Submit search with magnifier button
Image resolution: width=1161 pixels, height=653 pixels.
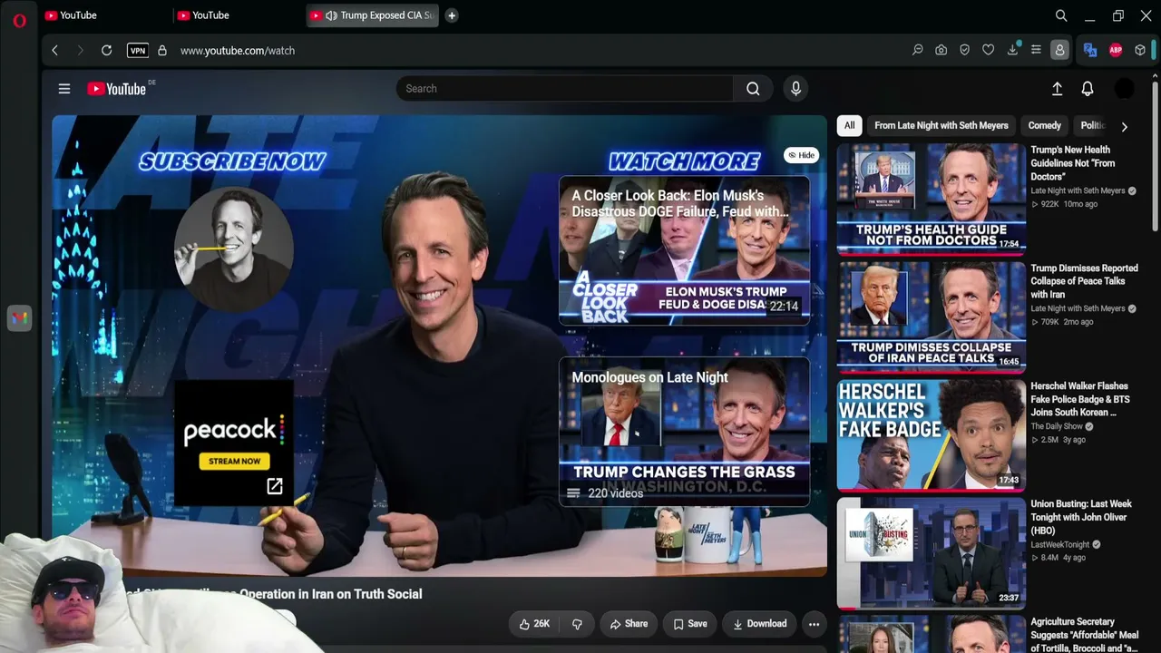(x=753, y=89)
